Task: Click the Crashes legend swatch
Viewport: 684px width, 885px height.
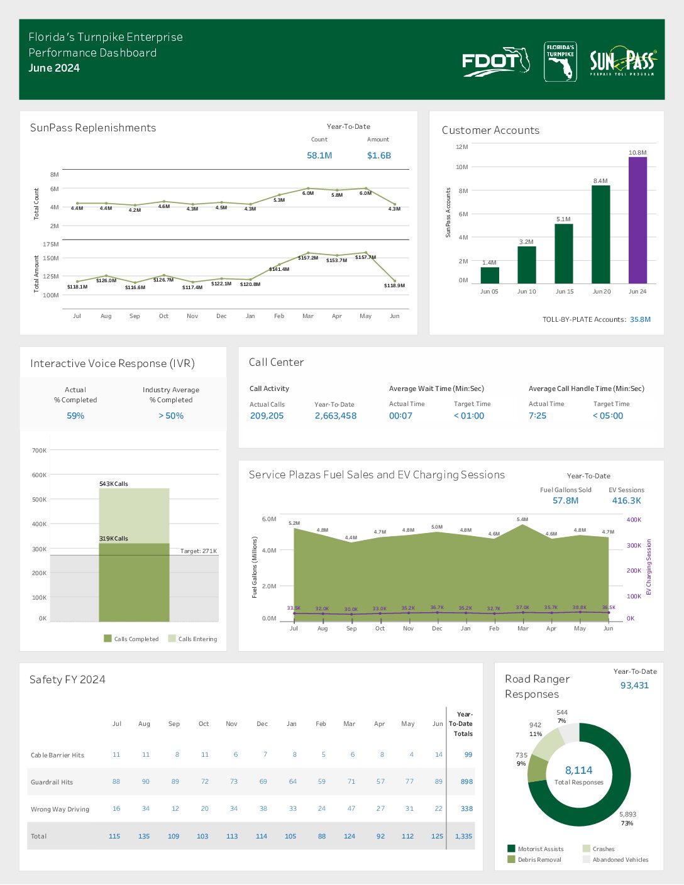Action: (x=587, y=849)
